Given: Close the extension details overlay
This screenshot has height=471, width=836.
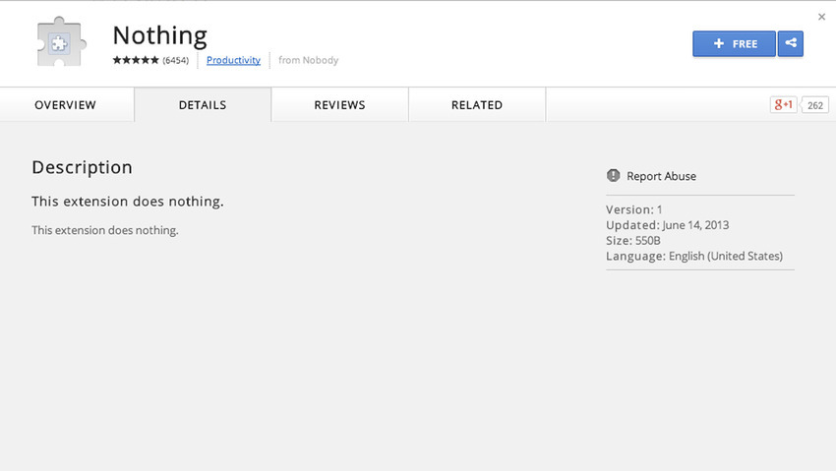Looking at the screenshot, I should click(x=821, y=17).
